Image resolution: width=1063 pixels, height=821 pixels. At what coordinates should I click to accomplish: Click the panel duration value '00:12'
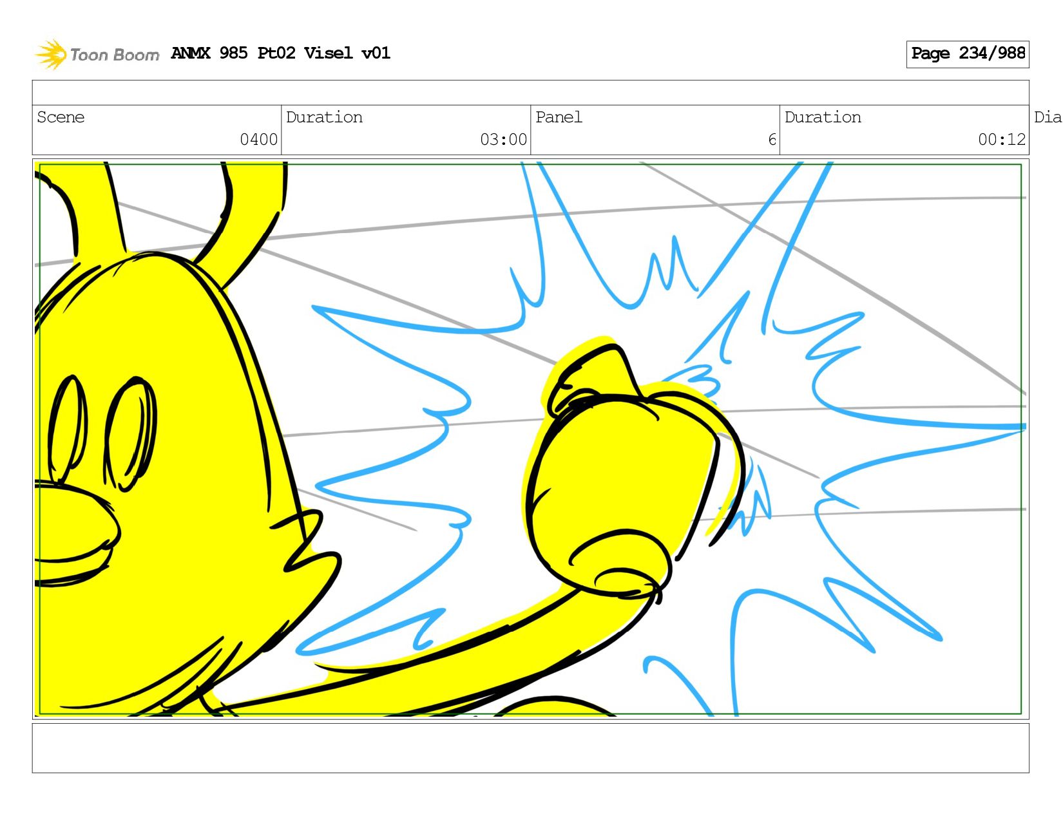click(1002, 140)
